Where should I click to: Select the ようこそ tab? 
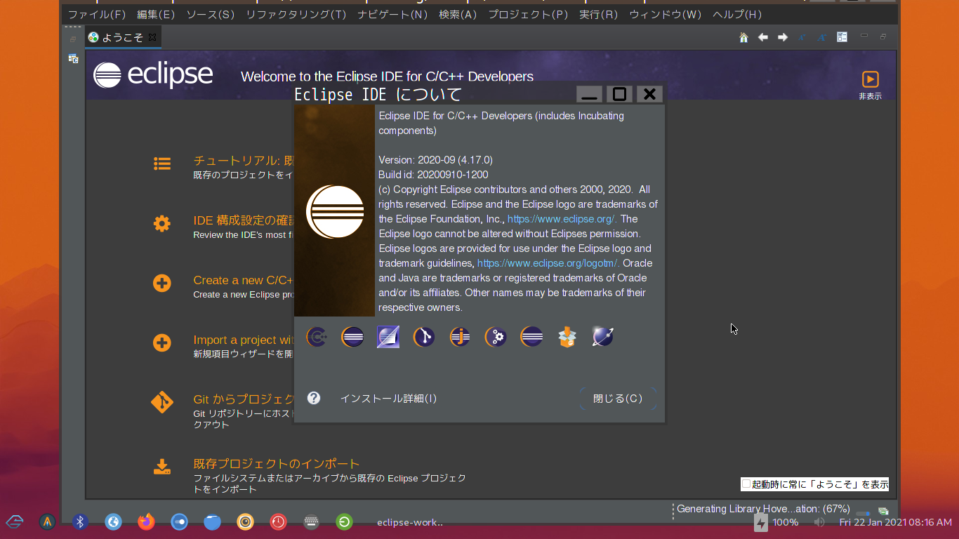122,37
